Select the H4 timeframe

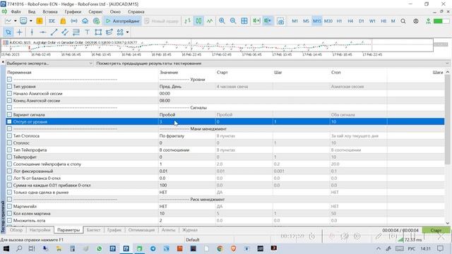pos(350,21)
